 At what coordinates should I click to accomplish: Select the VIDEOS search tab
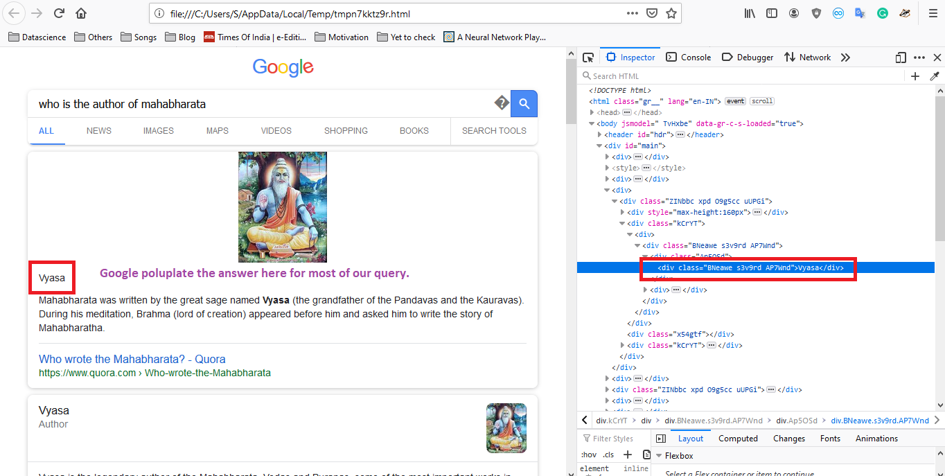pos(276,131)
